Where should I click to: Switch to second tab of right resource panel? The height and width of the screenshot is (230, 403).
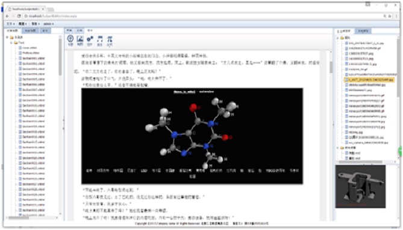click(x=363, y=31)
